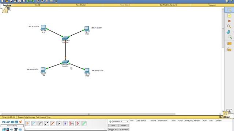Click the Last Status column header

click(141, 120)
